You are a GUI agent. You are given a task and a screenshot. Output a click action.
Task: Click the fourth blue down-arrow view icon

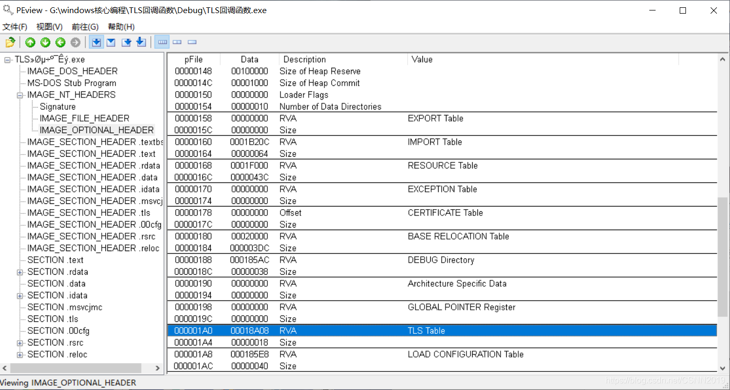[x=141, y=42]
